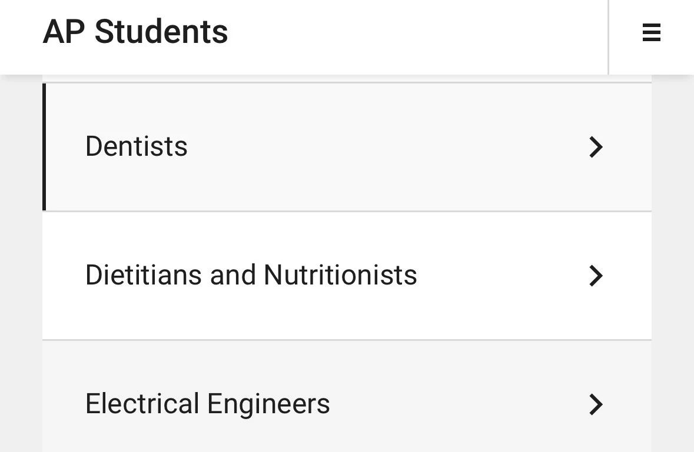This screenshot has width=694, height=452.
Task: Click the Electrical Engineers arrow icon
Action: coord(596,404)
